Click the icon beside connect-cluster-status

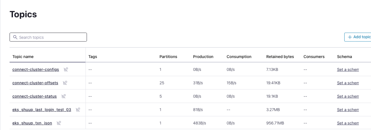64,96
